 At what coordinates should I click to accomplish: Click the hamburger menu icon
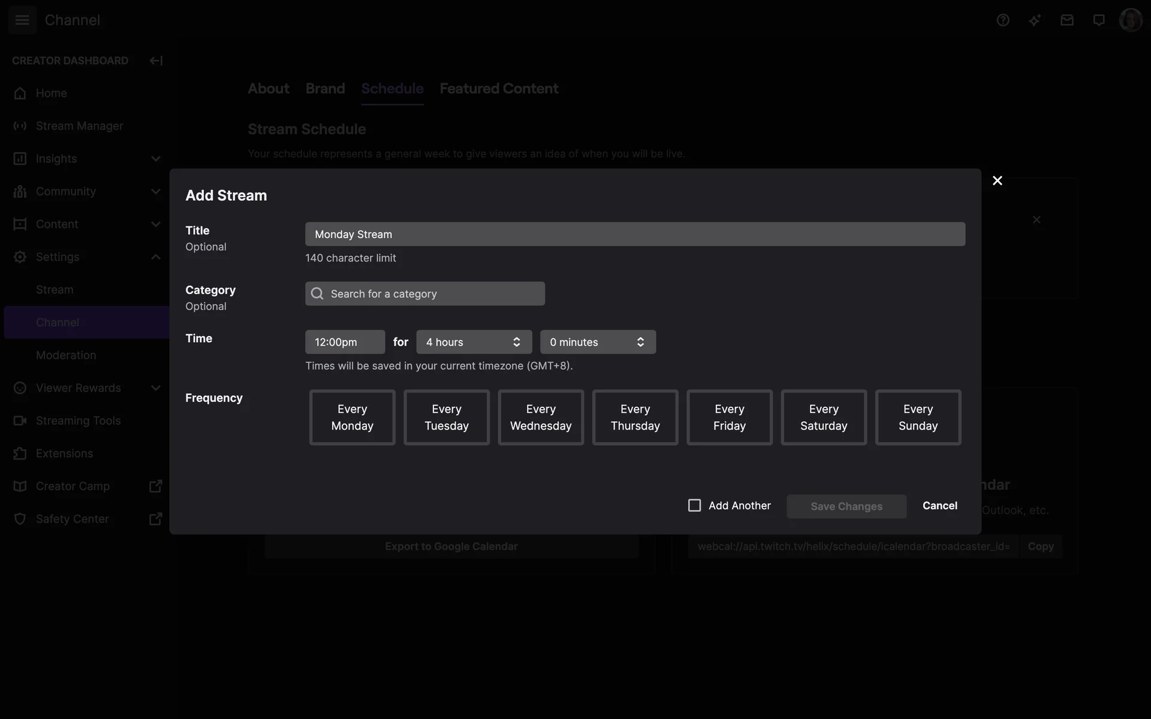22,20
